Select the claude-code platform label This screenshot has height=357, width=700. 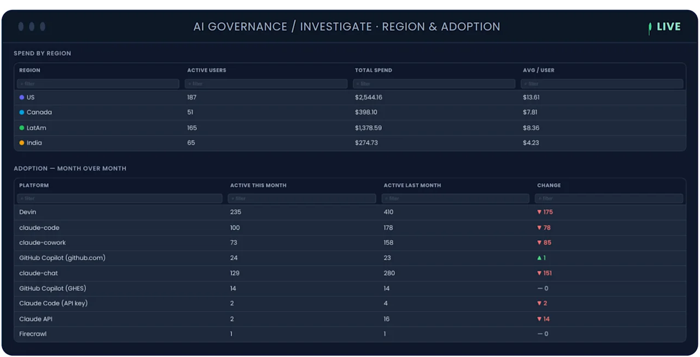click(39, 228)
